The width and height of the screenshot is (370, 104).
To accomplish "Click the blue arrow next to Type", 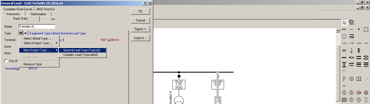I will pyautogui.click(x=25, y=33).
